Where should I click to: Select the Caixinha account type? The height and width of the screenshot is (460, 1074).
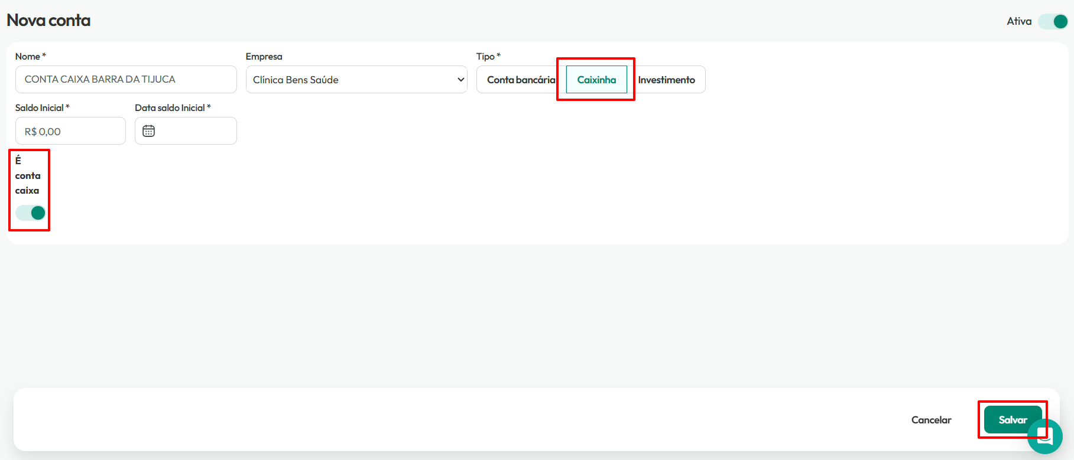click(x=596, y=80)
